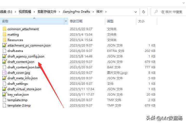Expand the chevron after 剪影存储文件
This screenshot has width=186, height=124.
click(59, 12)
